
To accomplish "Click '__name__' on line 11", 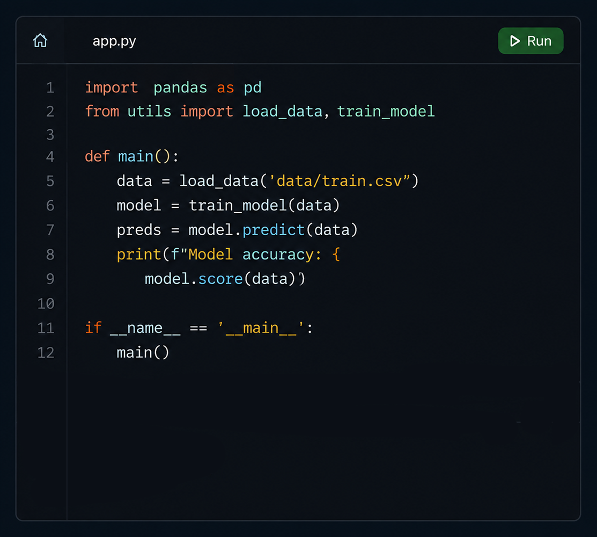I will pos(145,329).
